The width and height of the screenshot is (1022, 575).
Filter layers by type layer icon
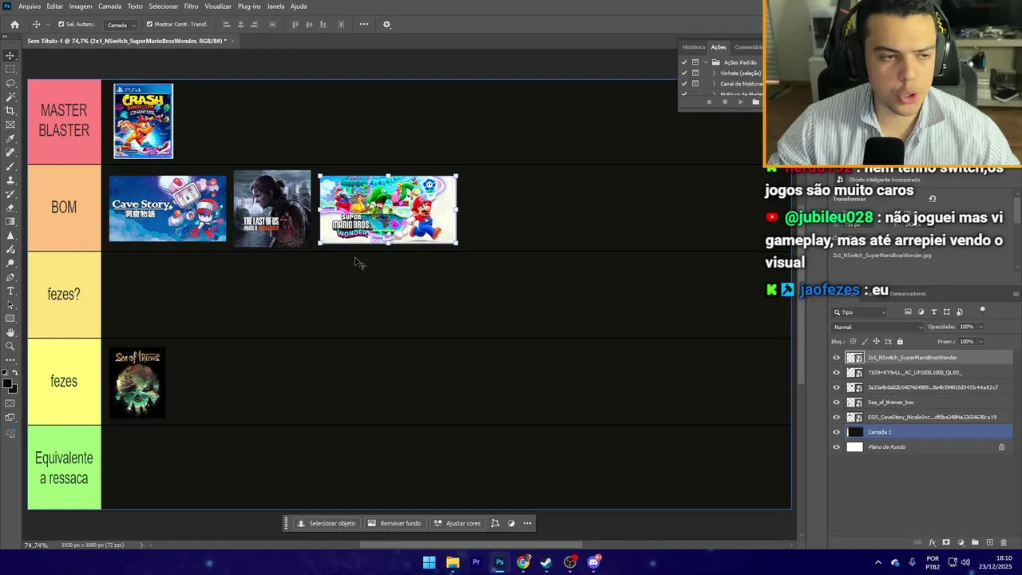(x=933, y=312)
